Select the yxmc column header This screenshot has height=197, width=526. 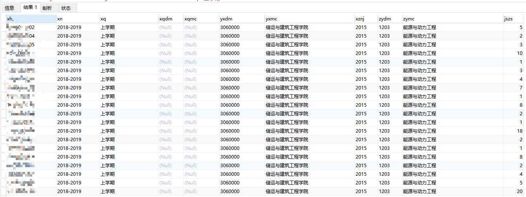tap(309, 19)
